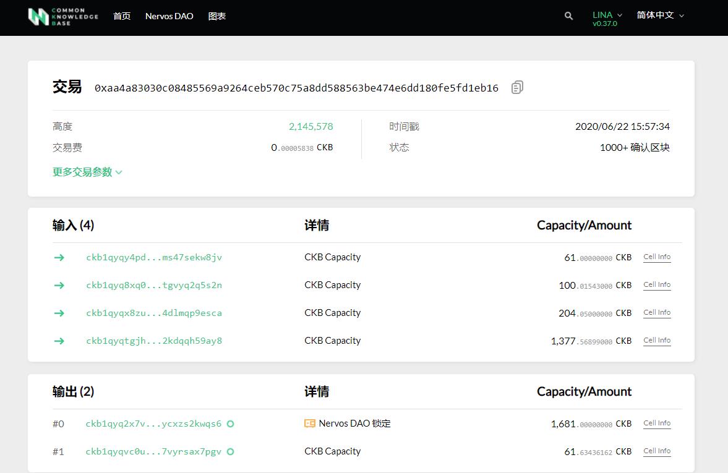This screenshot has width=728, height=473.
Task: Copy the transaction hash with the copy icon
Action: point(517,87)
